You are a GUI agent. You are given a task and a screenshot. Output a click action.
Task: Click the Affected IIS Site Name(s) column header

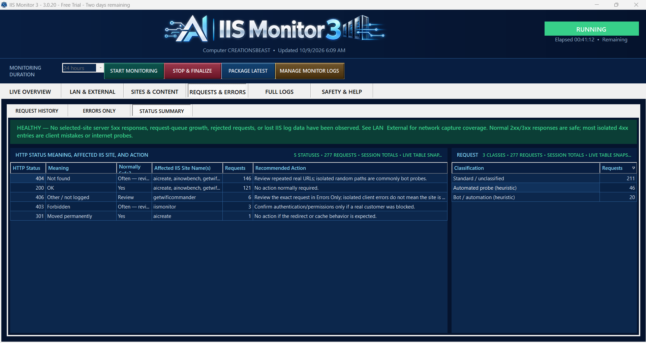click(x=187, y=168)
